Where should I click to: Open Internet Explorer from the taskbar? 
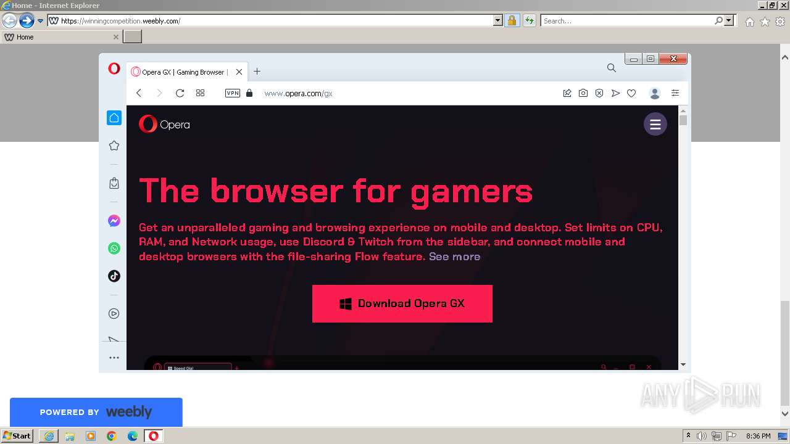point(49,436)
